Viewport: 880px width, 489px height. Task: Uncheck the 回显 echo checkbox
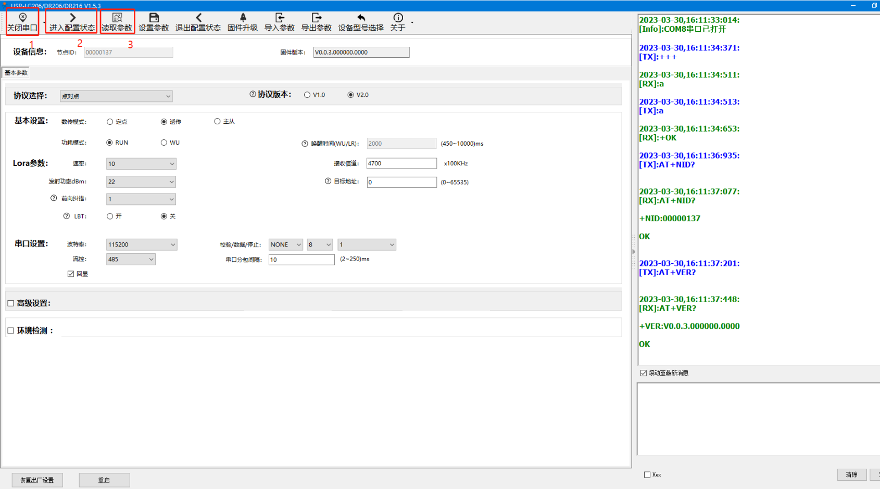click(x=71, y=274)
